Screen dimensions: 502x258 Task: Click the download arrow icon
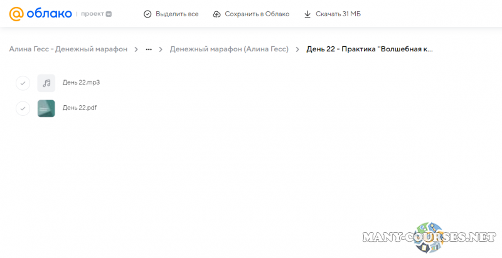coord(307,14)
